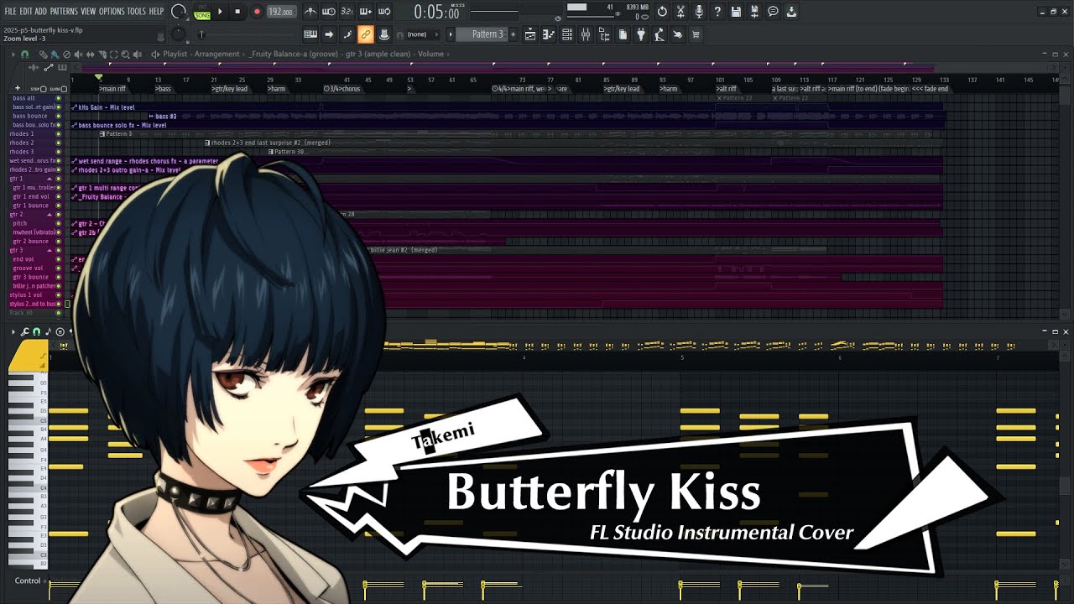Toggle the metronome icon
Image resolution: width=1074 pixels, height=604 pixels.
click(x=310, y=12)
